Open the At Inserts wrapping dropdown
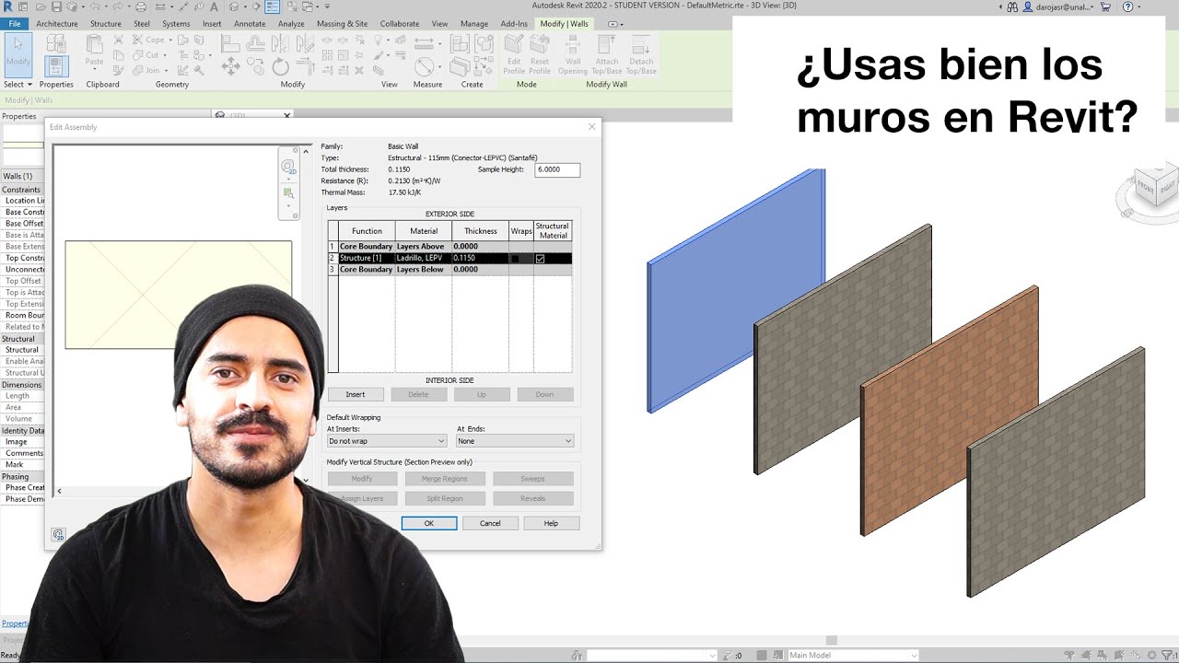 pos(386,441)
